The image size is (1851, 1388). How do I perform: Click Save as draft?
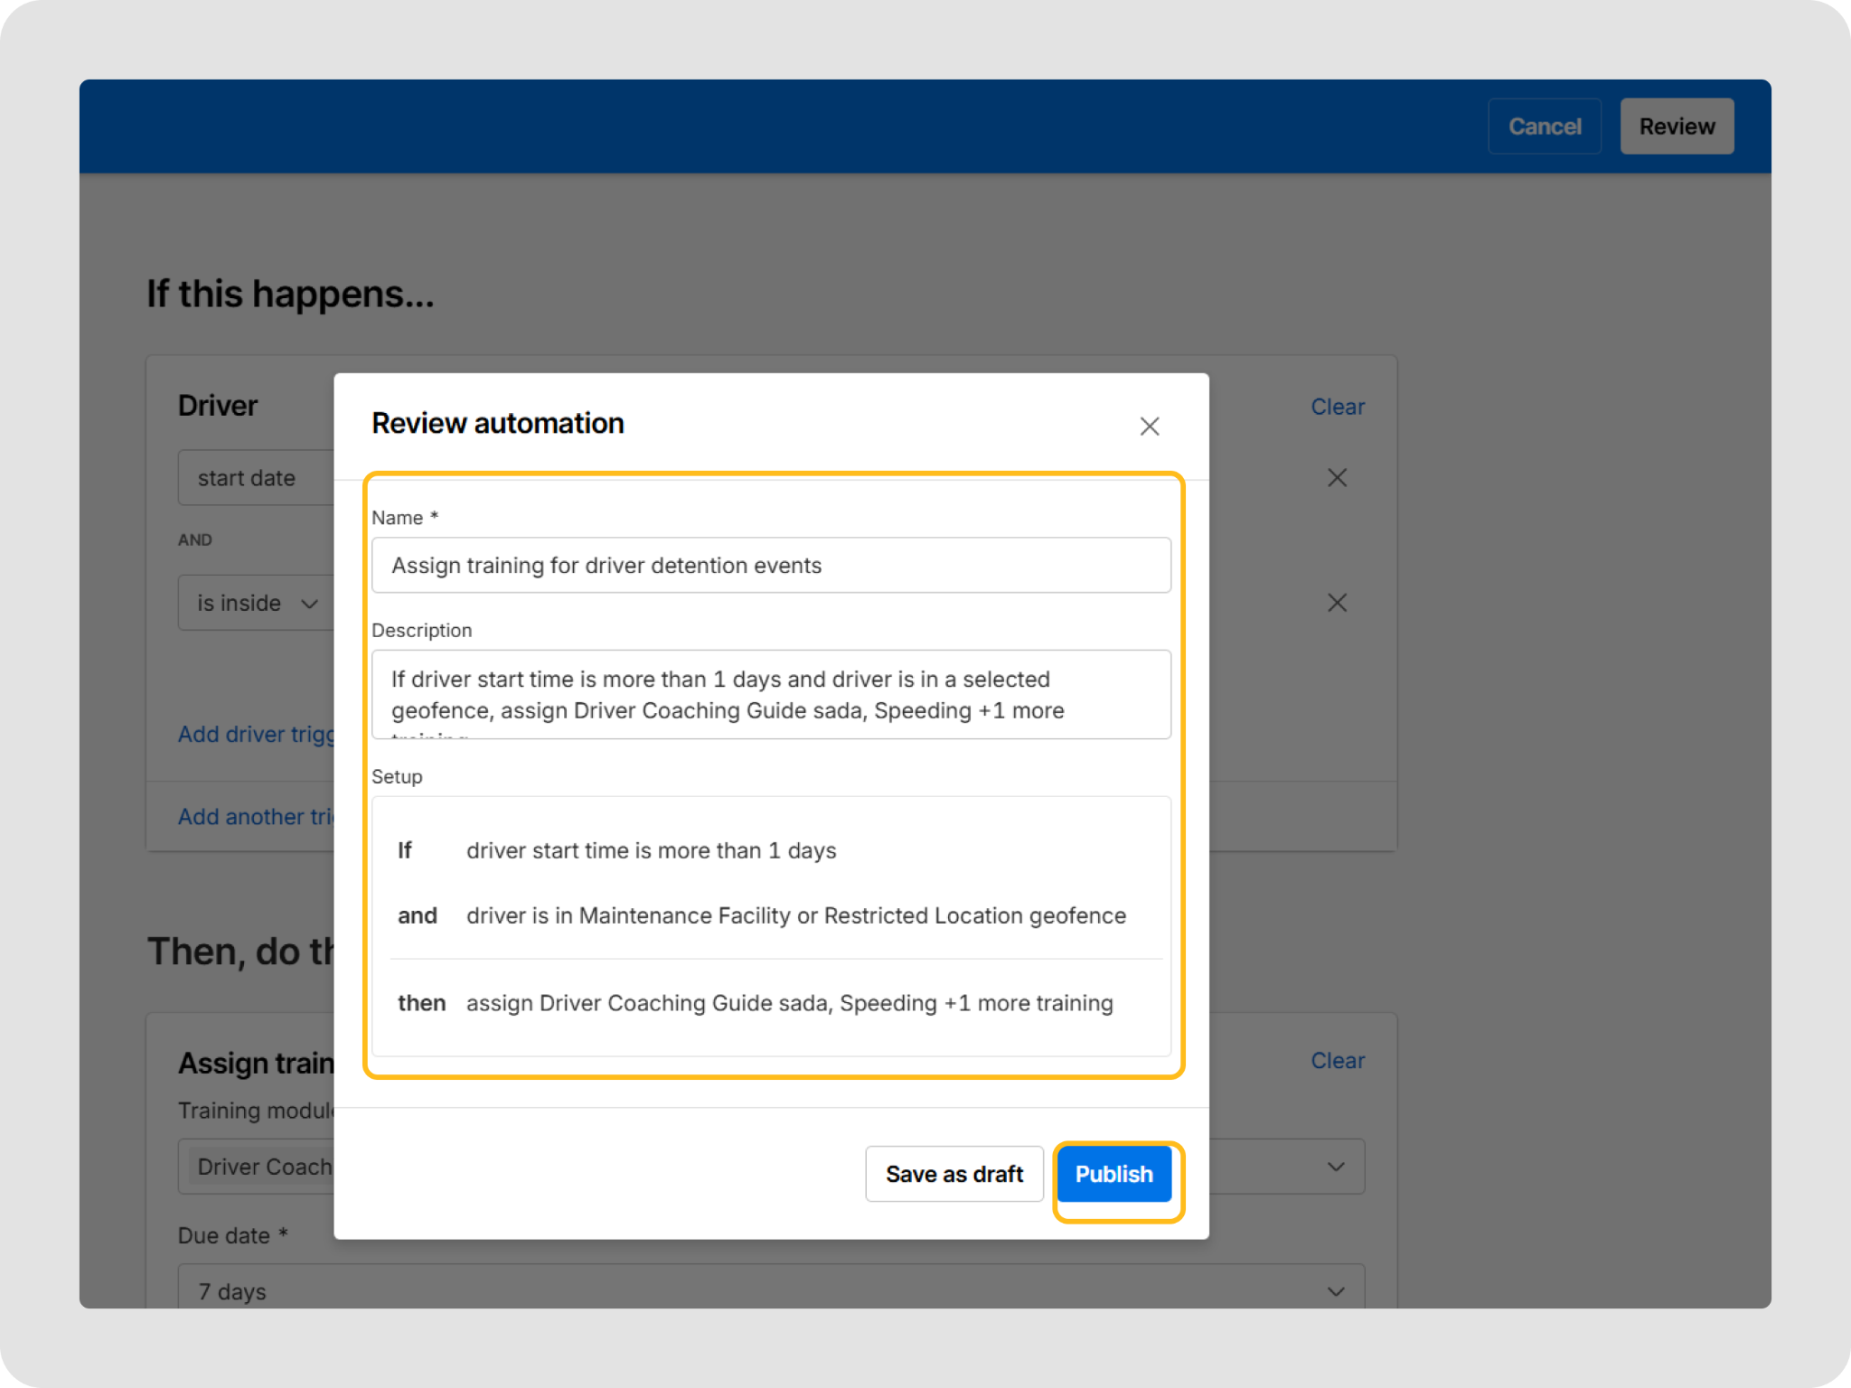click(x=954, y=1174)
